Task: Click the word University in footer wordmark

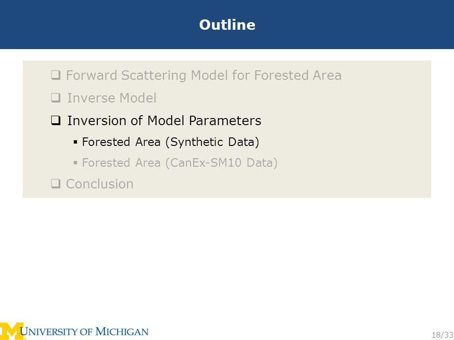Action: pyautogui.click(x=49, y=331)
